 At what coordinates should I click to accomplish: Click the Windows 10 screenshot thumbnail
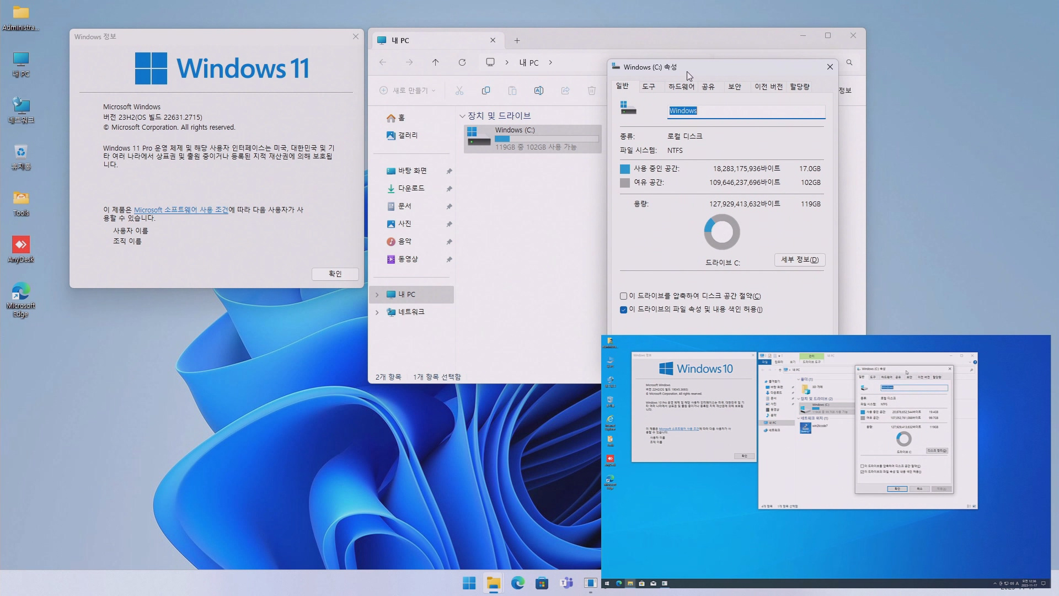(x=826, y=461)
